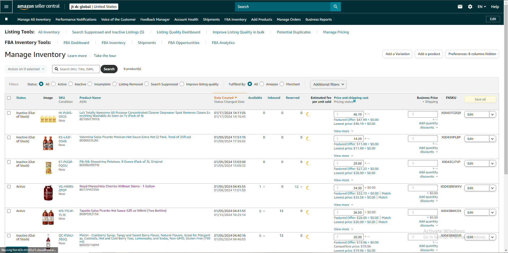Click the Date Created sort arrow
The image size is (508, 253).
(236, 98)
